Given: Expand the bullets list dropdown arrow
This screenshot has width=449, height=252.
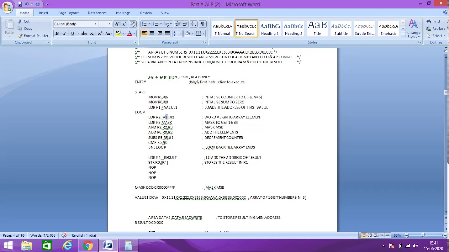Looking at the screenshot, I should [149, 24].
